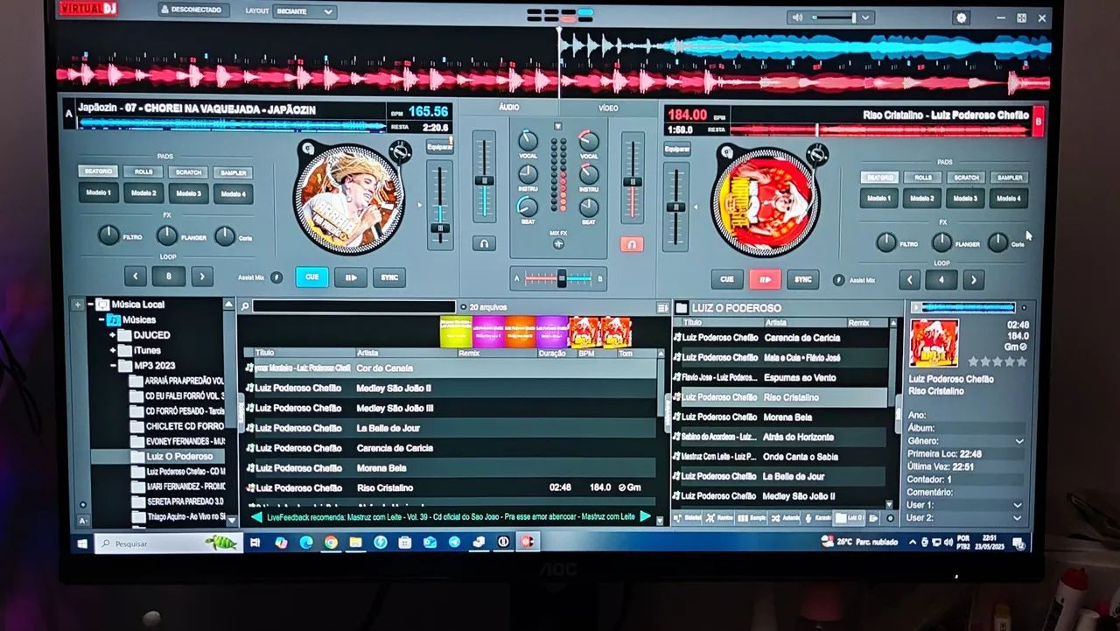
Task: Click the crossfader between A and B
Action: coord(561,278)
